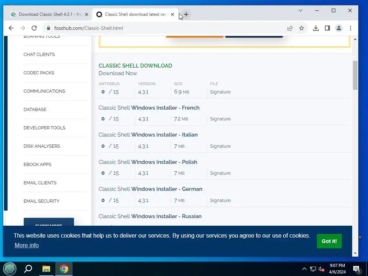Open the More info cookie link

pyautogui.click(x=27, y=245)
